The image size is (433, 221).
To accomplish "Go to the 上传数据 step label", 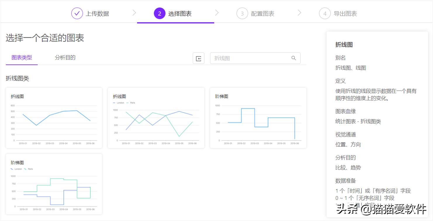I will (97, 14).
